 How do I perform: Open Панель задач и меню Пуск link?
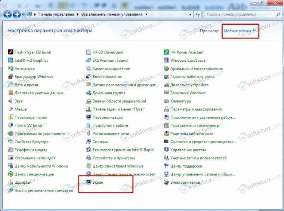pos(118,109)
